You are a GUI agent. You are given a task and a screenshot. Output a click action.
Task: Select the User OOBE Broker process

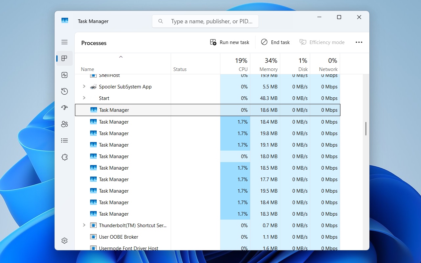(118, 237)
